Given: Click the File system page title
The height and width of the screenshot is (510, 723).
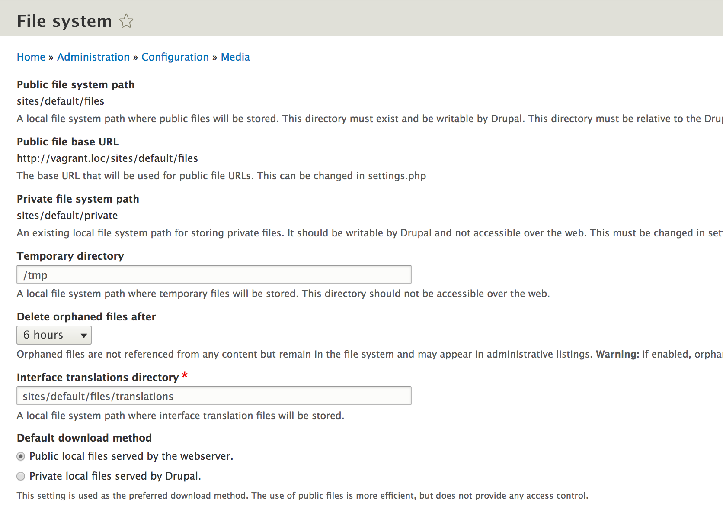Looking at the screenshot, I should [64, 21].
